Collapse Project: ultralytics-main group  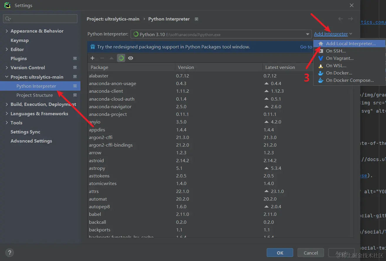coord(7,77)
